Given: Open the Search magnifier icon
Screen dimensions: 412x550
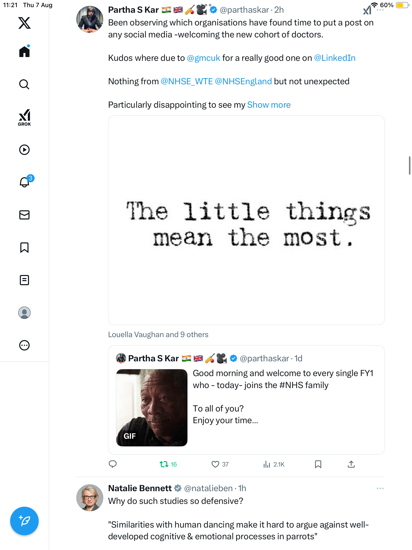Looking at the screenshot, I should point(24,84).
